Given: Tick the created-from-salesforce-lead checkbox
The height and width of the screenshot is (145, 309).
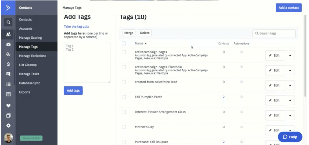Looking at the screenshot, I should coord(124,82).
